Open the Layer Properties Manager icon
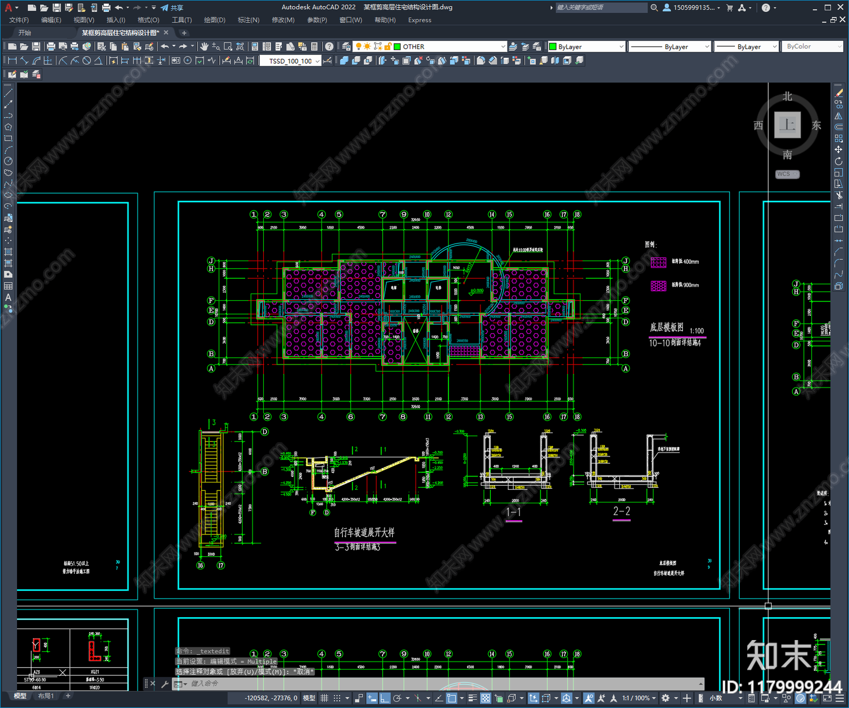This screenshot has width=849, height=708. 346,47
